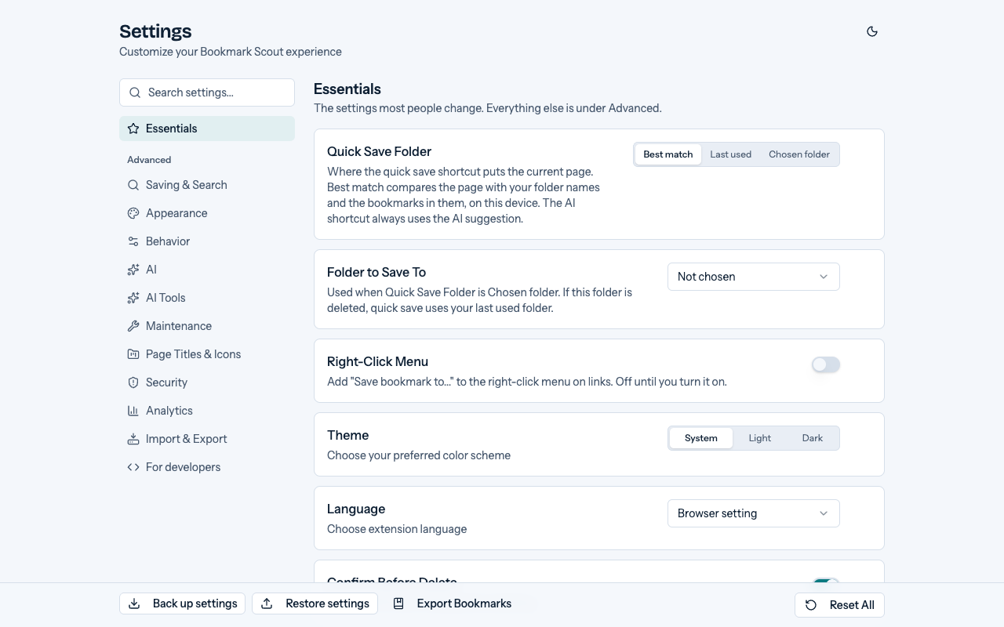Viewport: 1004px width, 627px height.
Task: Open the Behavior settings section
Action: (207, 241)
